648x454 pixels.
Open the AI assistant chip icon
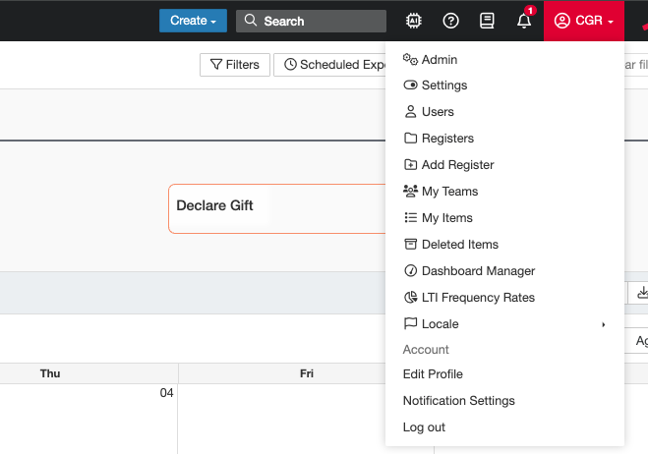click(413, 21)
